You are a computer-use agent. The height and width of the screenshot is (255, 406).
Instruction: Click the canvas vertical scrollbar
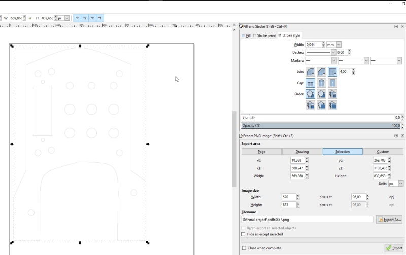click(234, 149)
